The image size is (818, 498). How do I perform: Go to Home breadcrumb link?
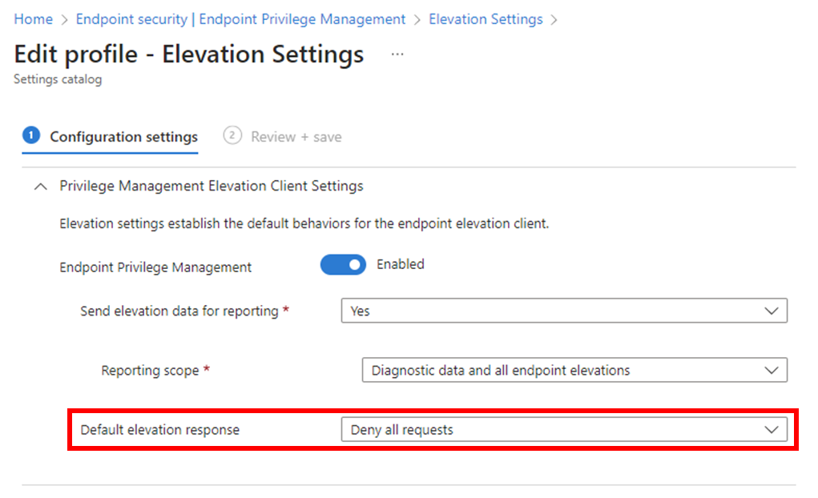tap(34, 19)
